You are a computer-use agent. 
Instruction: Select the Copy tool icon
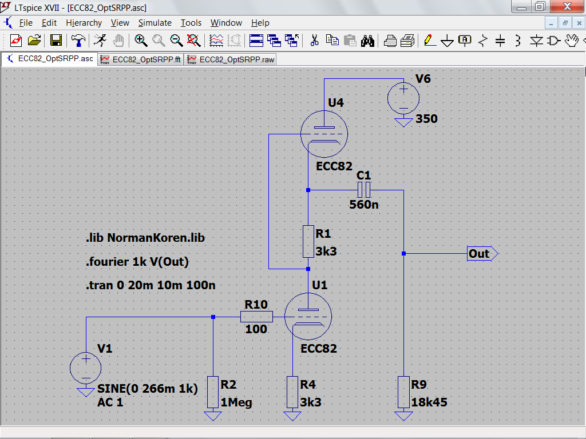click(x=332, y=40)
